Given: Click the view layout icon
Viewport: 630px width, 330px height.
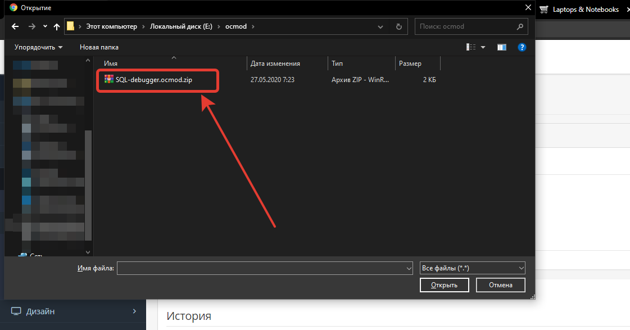Looking at the screenshot, I should click(x=471, y=47).
